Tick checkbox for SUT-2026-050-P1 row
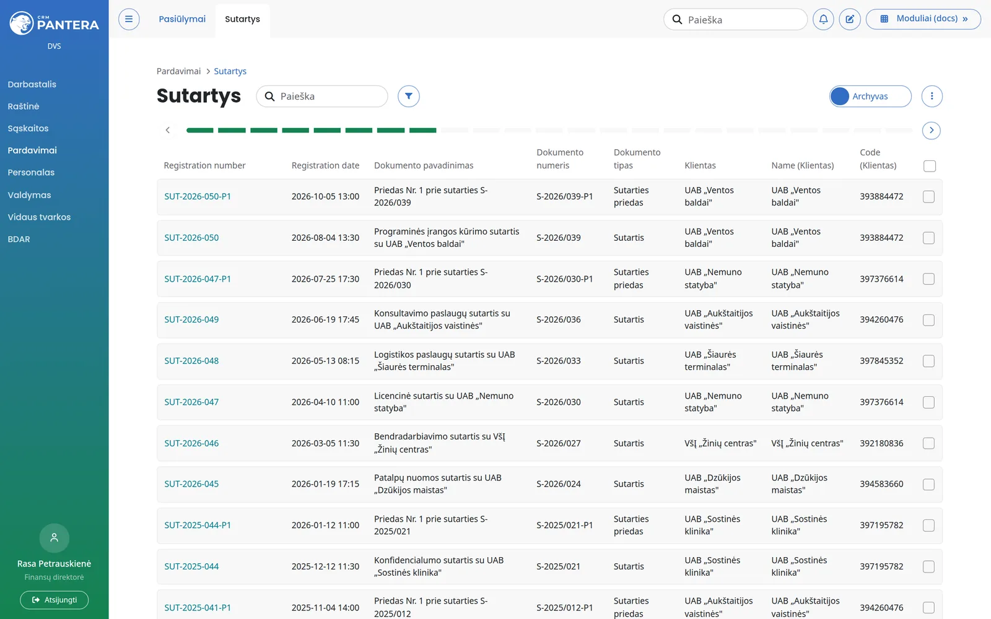Screen dimensions: 991x619 pos(928,197)
